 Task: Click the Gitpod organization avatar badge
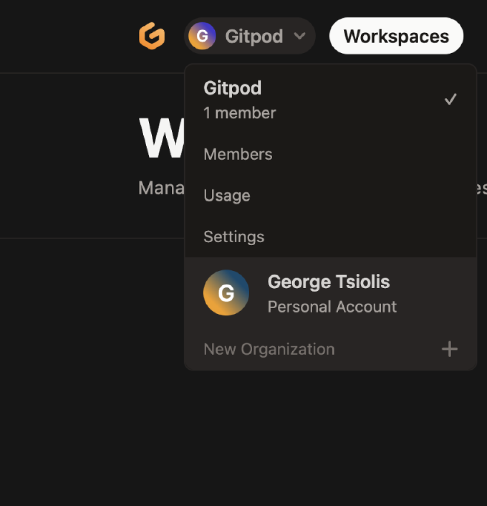[202, 36]
